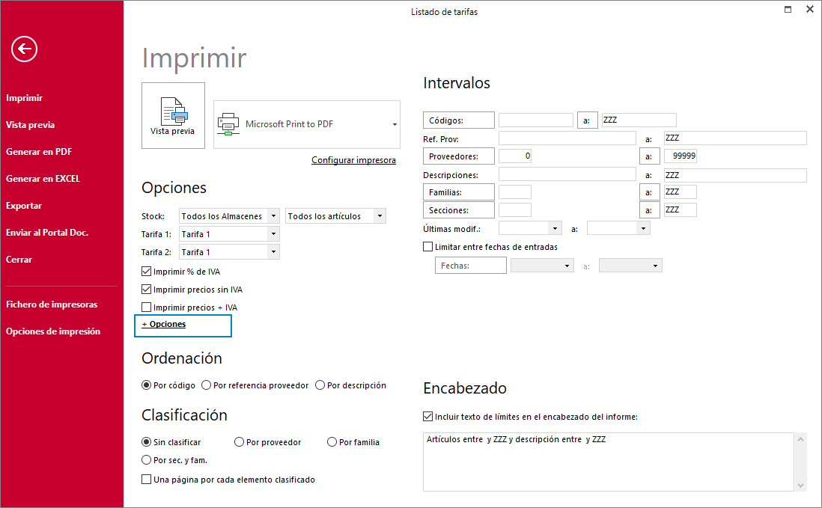822x508 pixels.
Task: Click the encabezado scrollbar up arrow
Action: (800, 439)
